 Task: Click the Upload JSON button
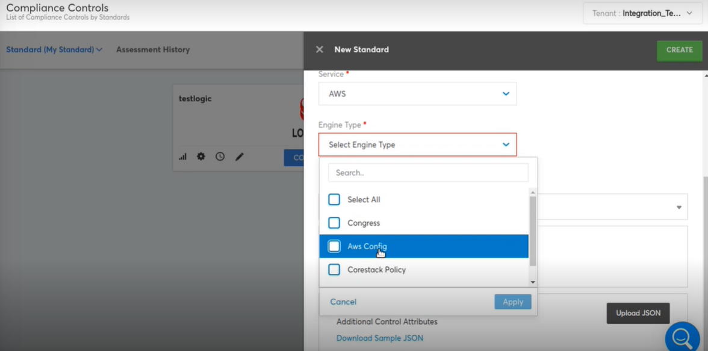tap(638, 313)
